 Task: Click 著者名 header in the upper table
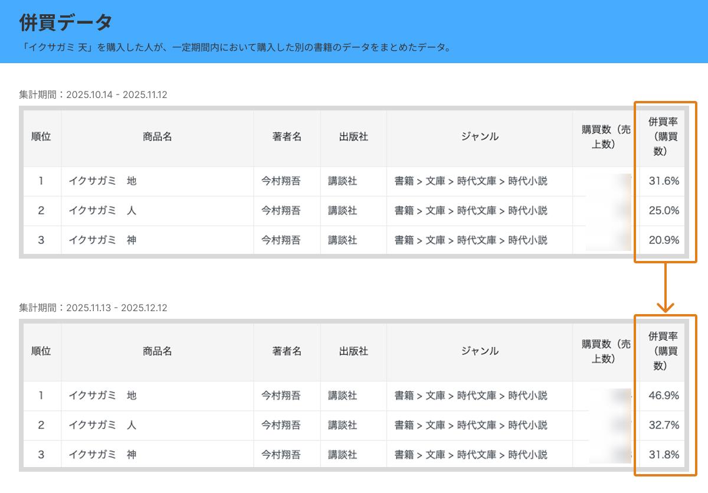click(287, 137)
